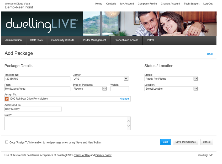Click the orange P package icon
This screenshot has height=164, width=222.
(7, 99)
